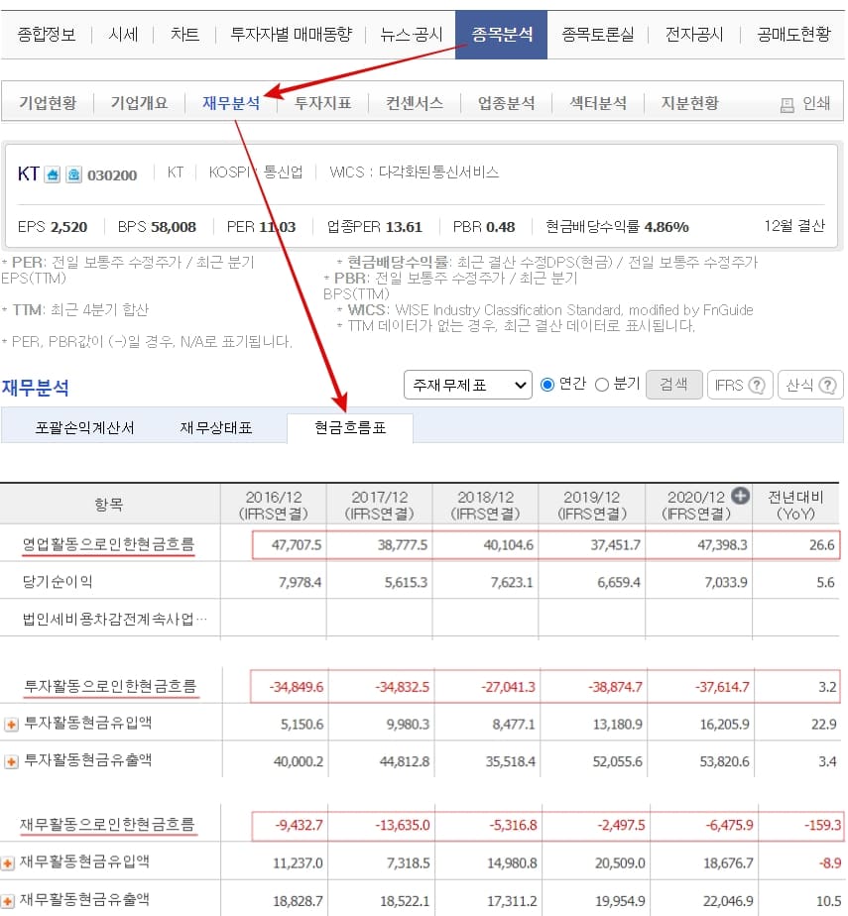Click the help icon on 산식 button
This screenshot has width=848, height=916.
(x=827, y=386)
